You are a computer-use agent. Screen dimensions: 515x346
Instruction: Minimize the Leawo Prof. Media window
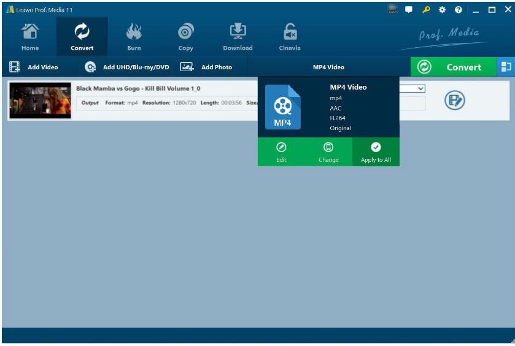475,10
